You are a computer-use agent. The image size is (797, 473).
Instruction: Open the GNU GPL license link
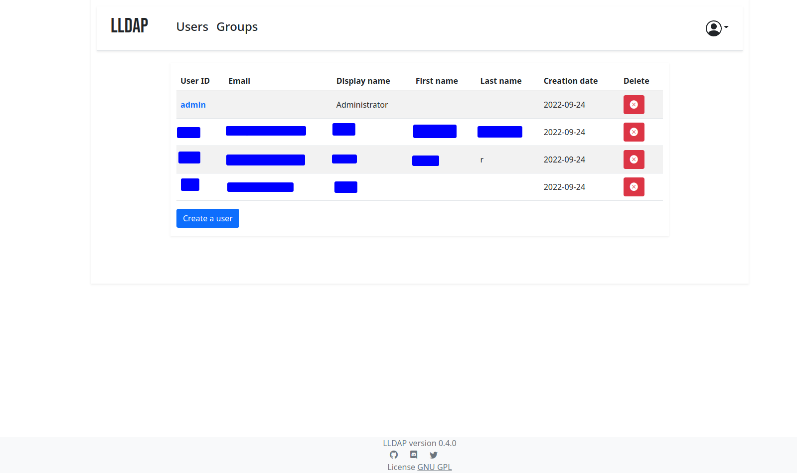[x=434, y=467]
